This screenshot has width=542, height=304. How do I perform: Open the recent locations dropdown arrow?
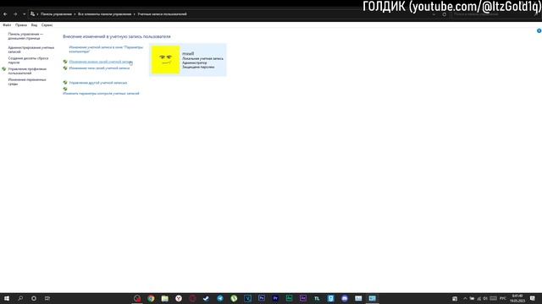pyautogui.click(x=24, y=14)
